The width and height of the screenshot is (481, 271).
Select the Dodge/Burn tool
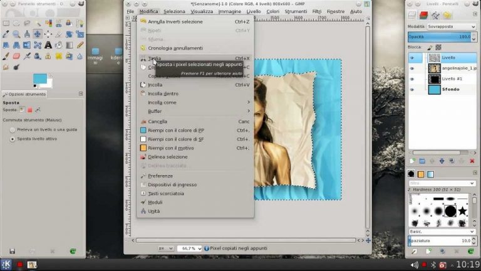(x=16, y=67)
